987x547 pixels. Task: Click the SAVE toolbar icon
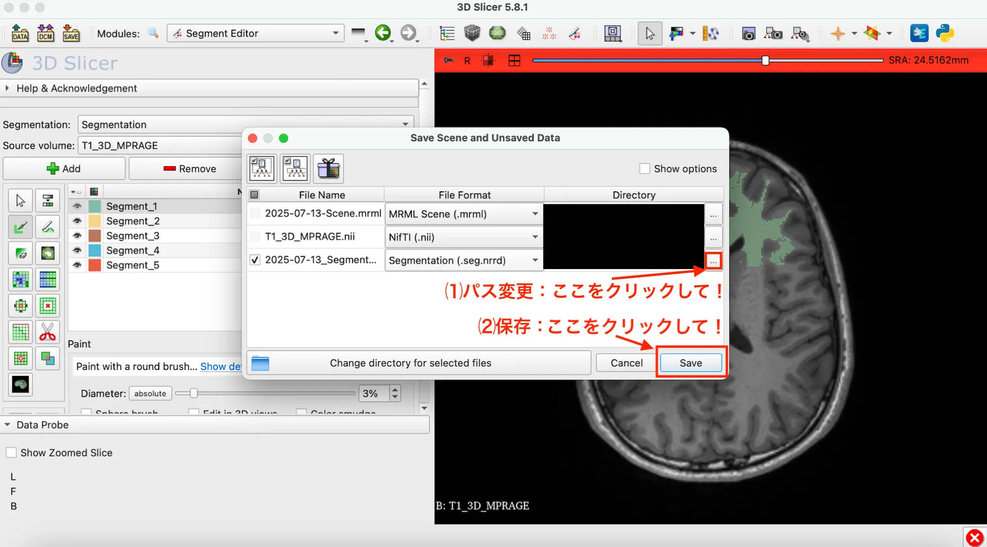click(71, 33)
